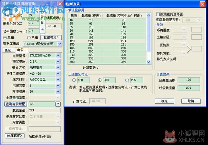Select table row with 截面 240
Image resolution: width=208 pixels, height=145 pixels.
coord(107,55)
